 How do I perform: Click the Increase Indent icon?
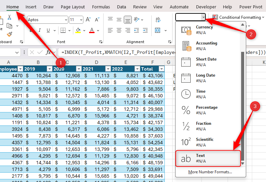(x=145, y=30)
